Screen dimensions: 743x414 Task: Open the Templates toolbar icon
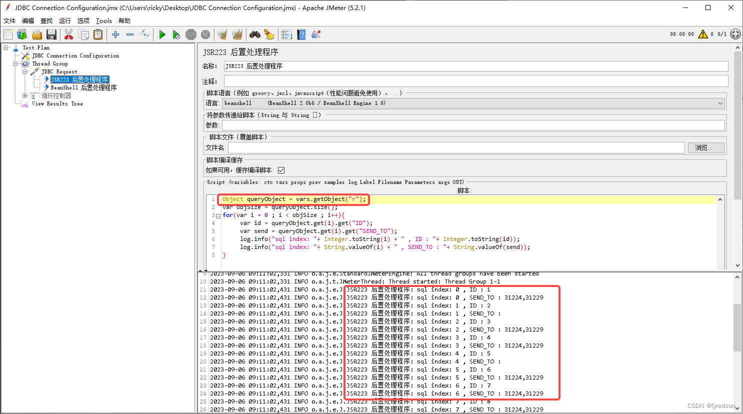tap(22, 34)
